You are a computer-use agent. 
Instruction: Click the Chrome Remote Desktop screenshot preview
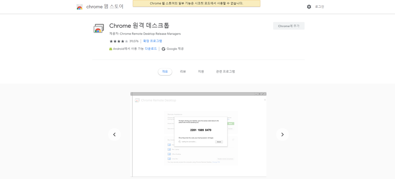(198, 134)
